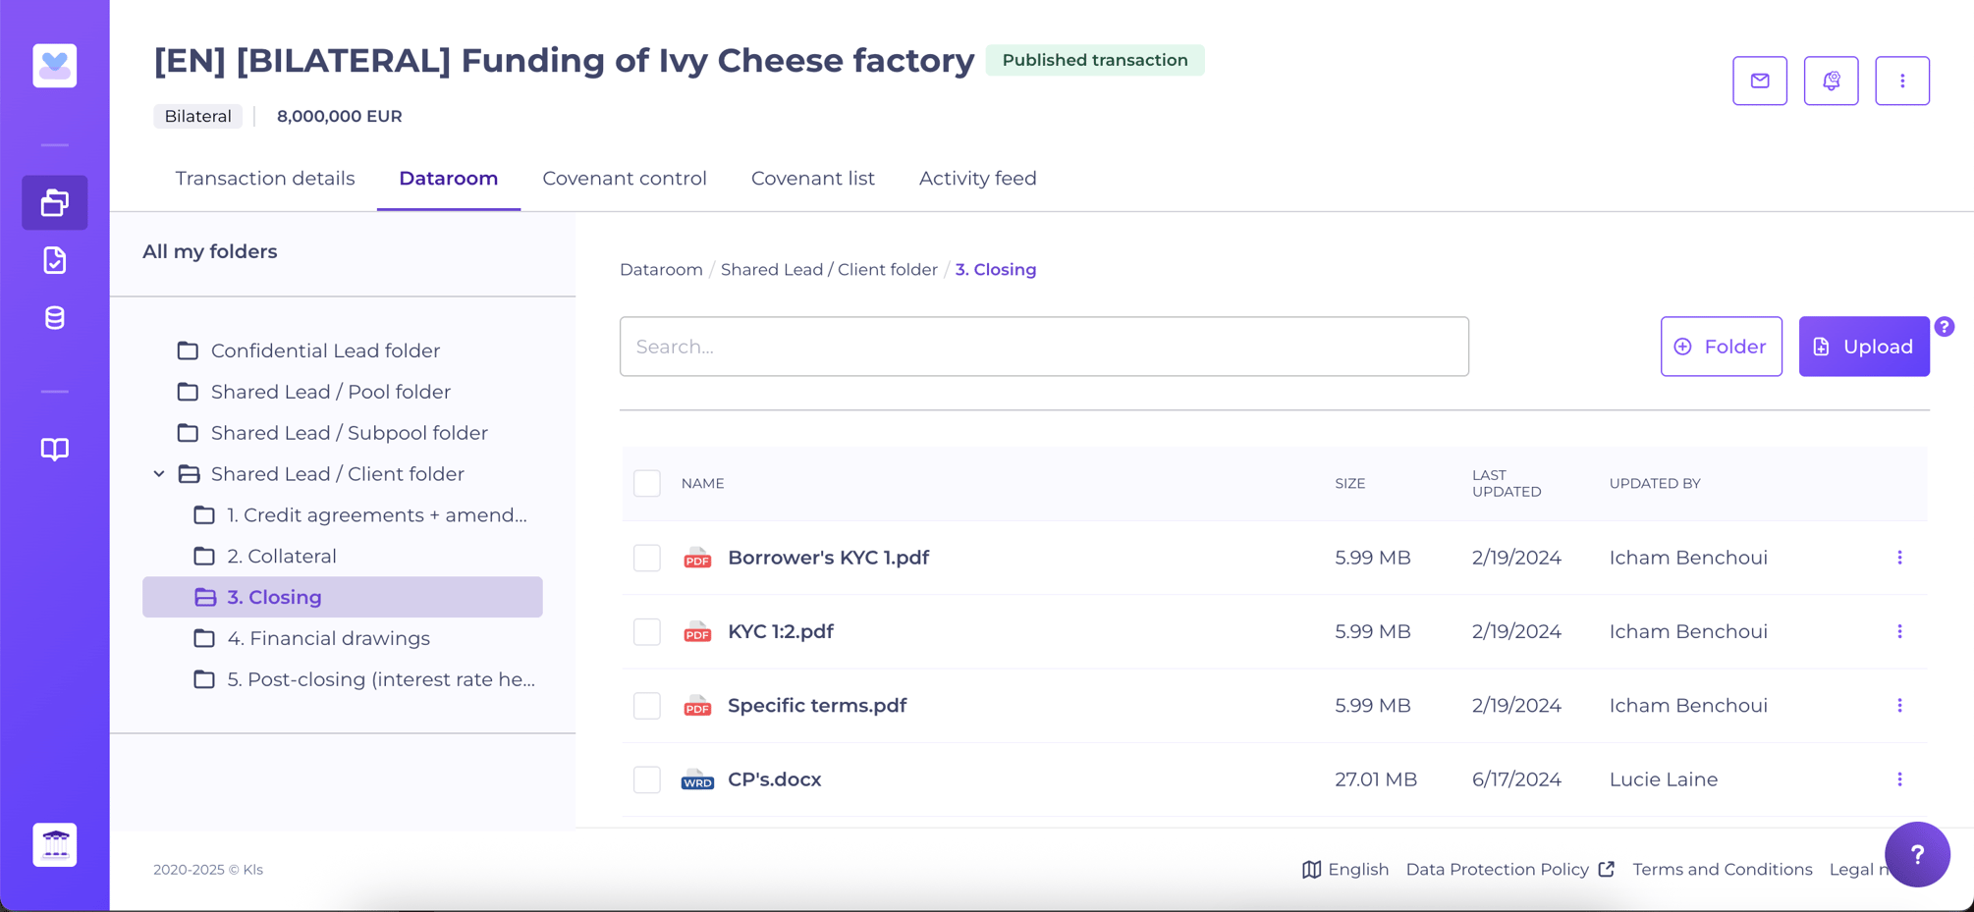
Task: Click the dataroom Search field
Action: coord(1044,347)
